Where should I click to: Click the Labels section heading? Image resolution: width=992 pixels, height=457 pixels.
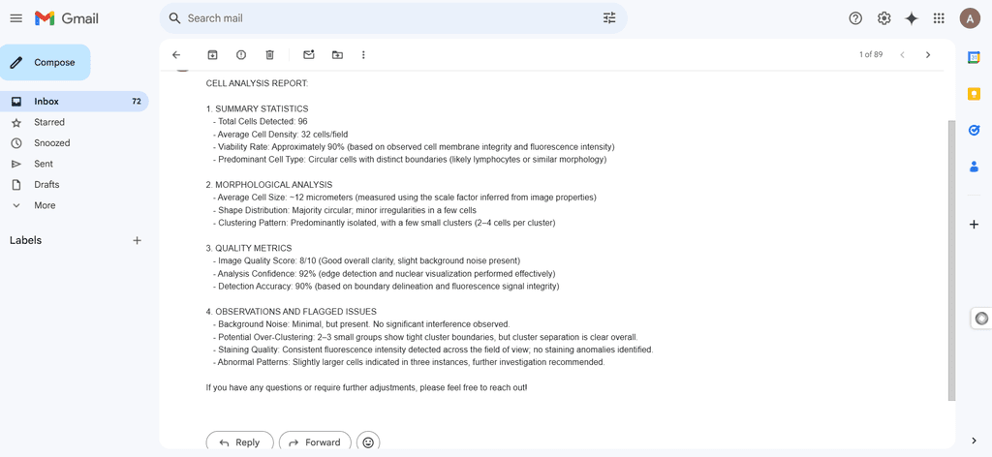click(25, 240)
